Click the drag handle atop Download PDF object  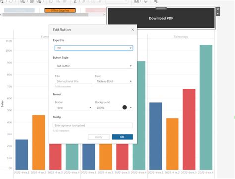pyautogui.click(x=161, y=8)
